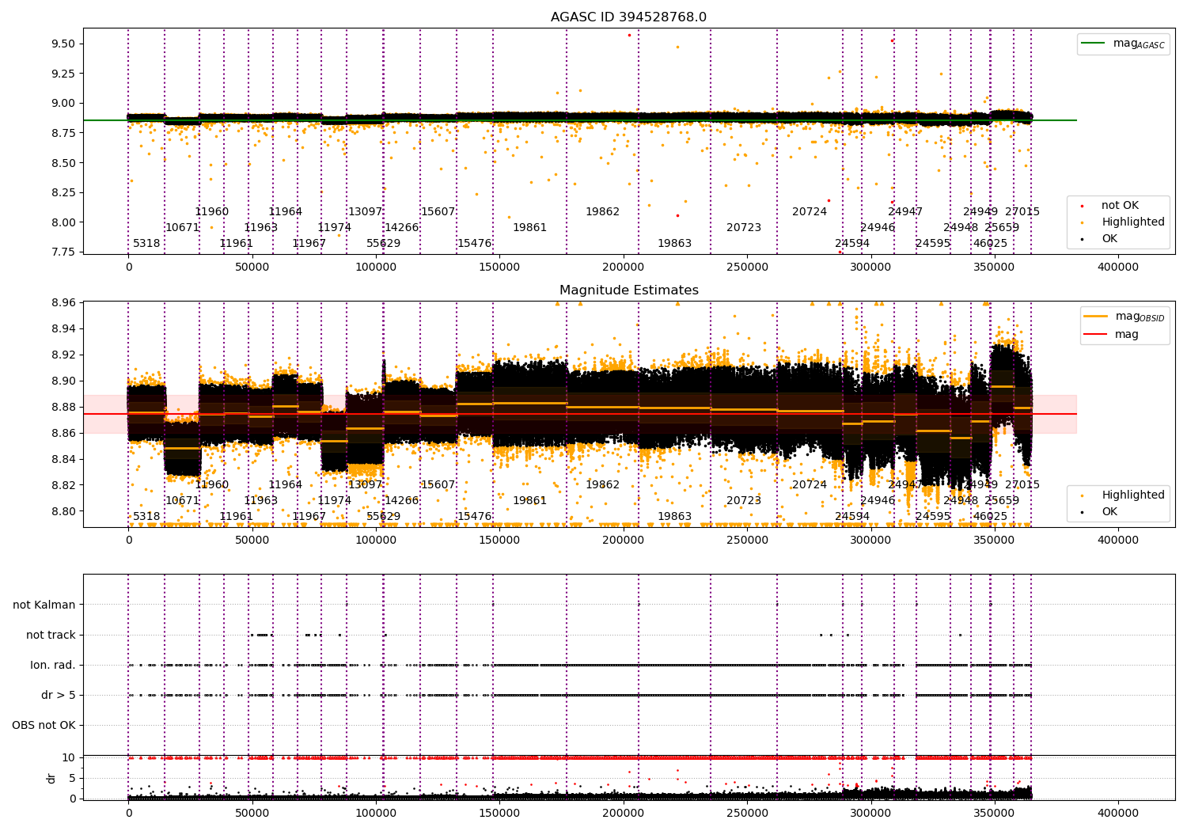This screenshot has height=831, width=1187.
Task: Click the 8.80 y-axis tick in middle plot
Action: (63, 512)
